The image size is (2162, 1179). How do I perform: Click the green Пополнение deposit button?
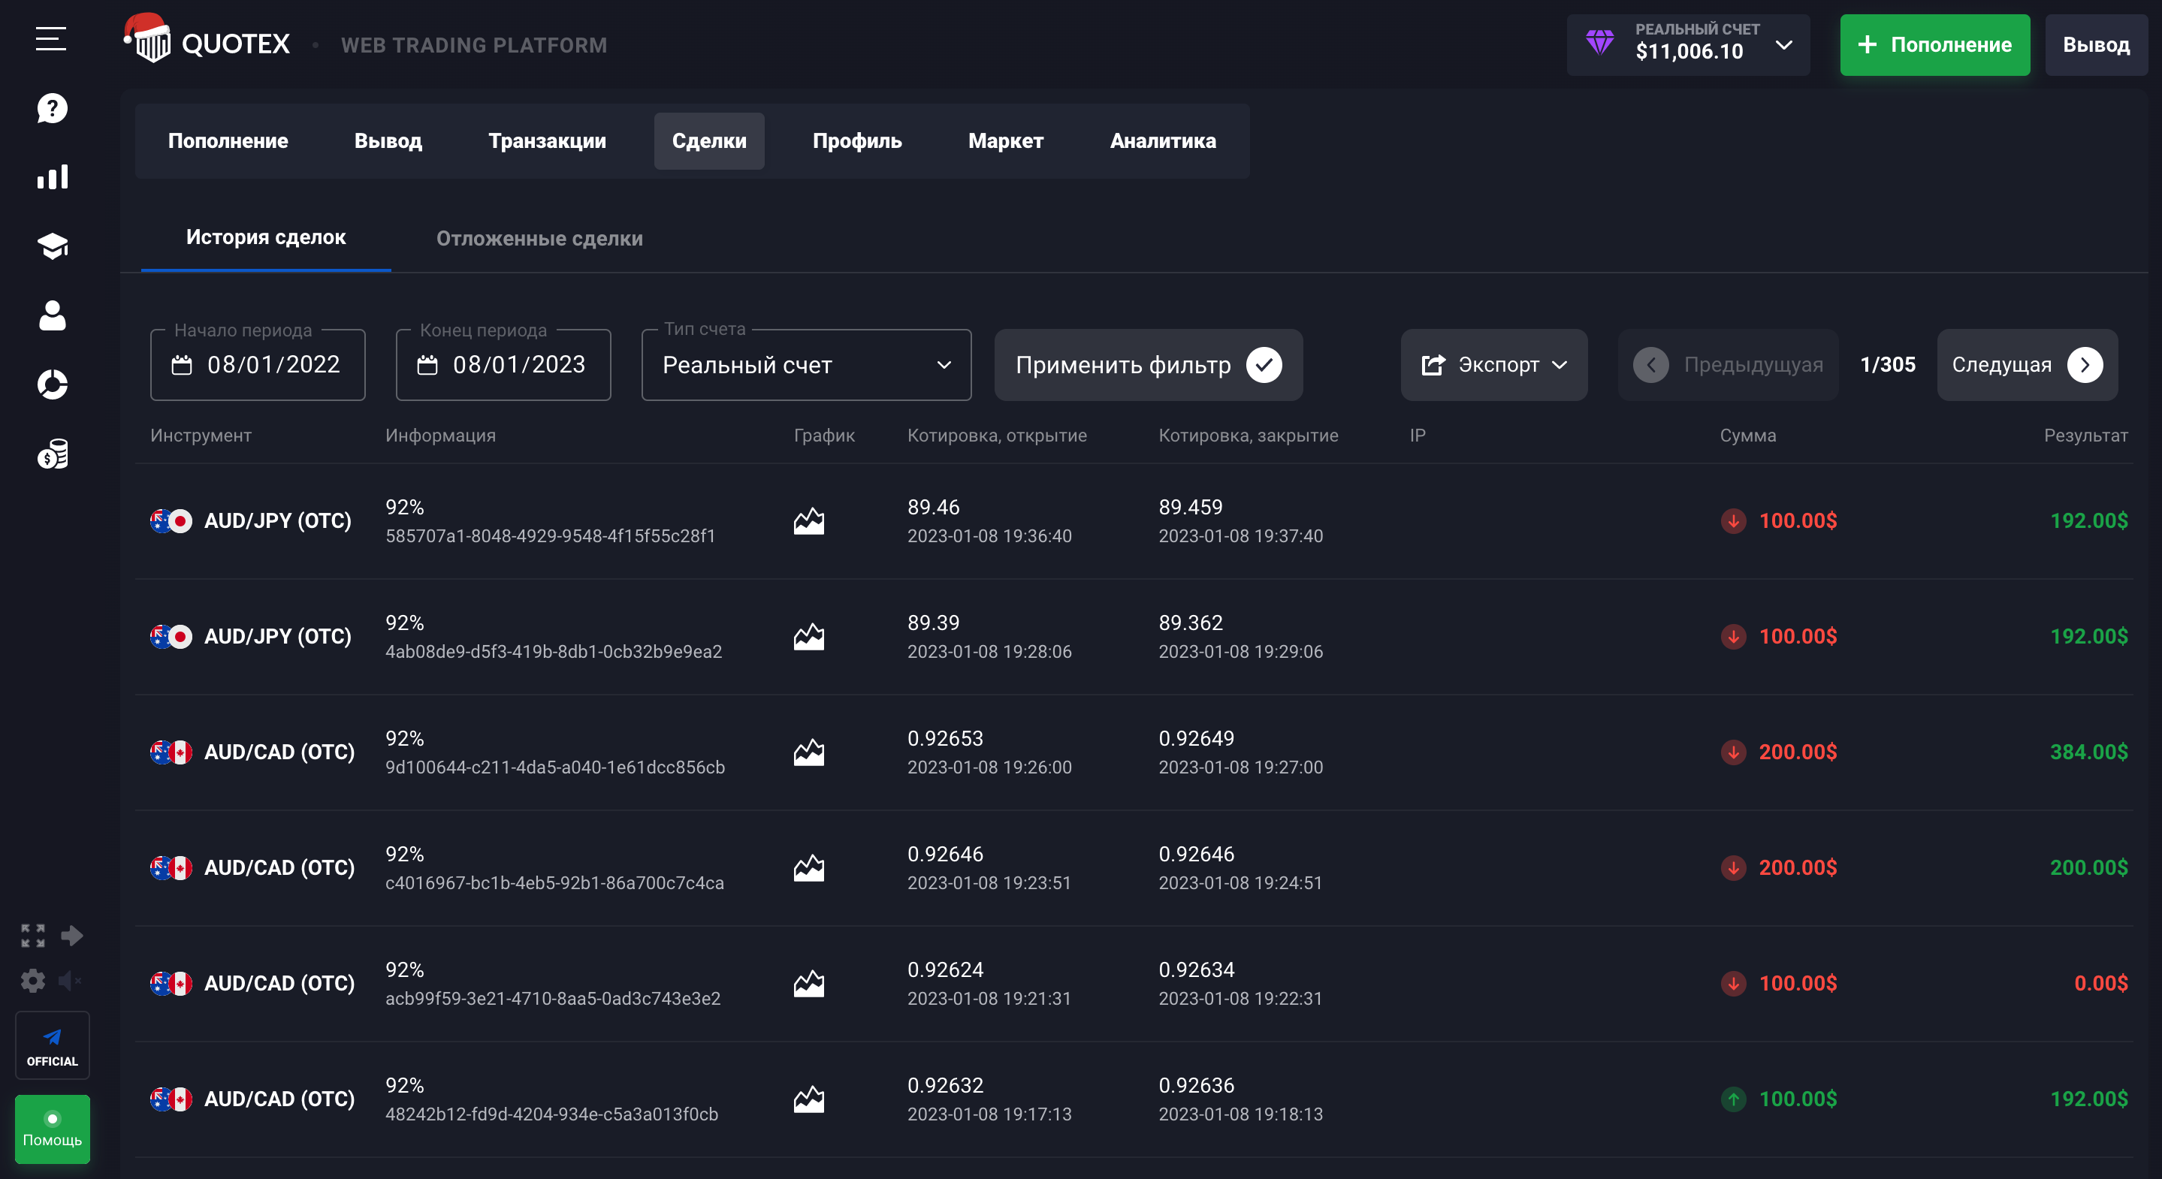1934,44
